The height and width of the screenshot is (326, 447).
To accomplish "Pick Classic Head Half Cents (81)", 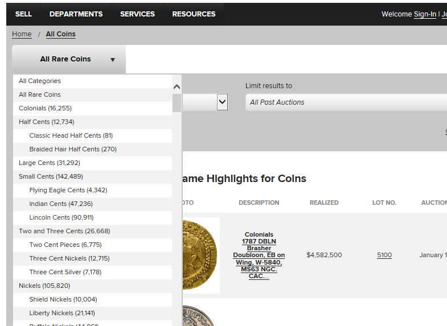I will pyautogui.click(x=92, y=136).
